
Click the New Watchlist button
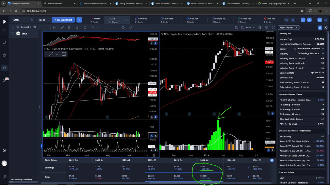point(63,20)
